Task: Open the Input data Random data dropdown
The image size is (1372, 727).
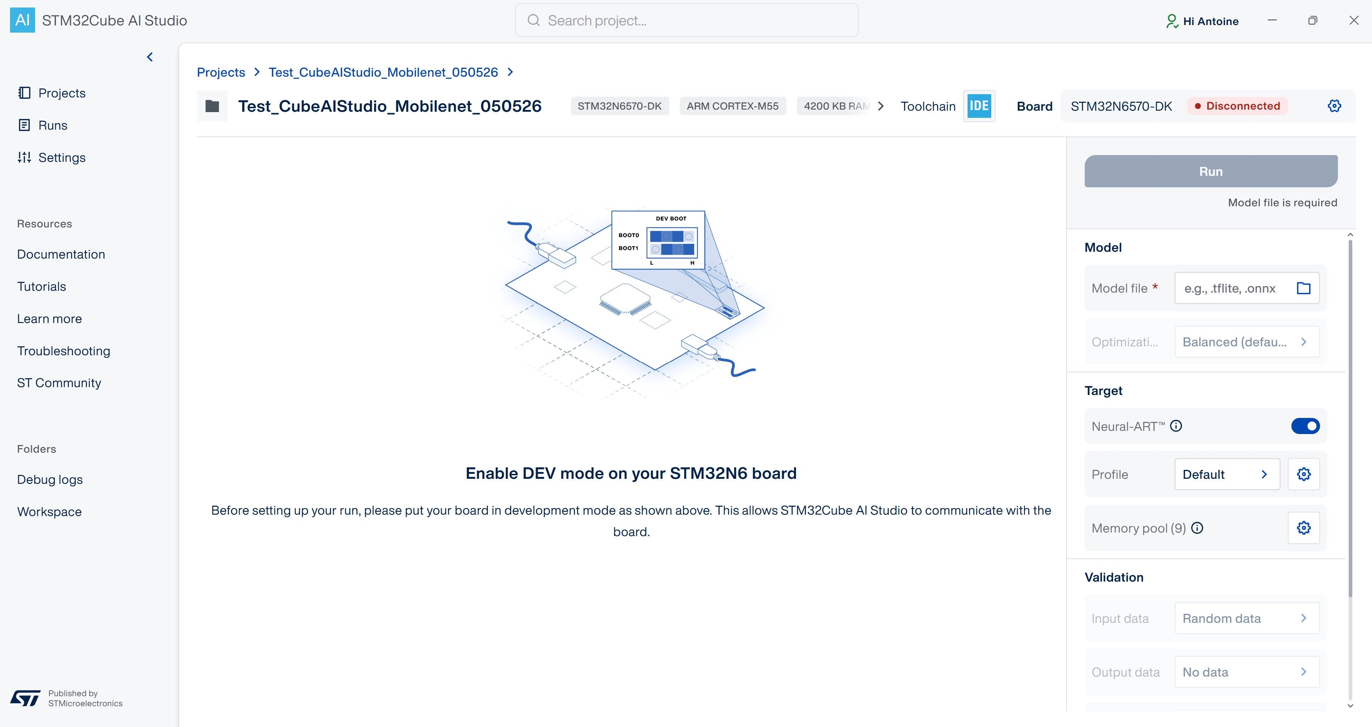Action: click(x=1247, y=618)
